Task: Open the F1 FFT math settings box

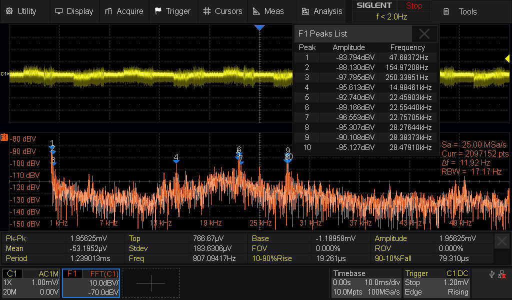Action: pos(91,283)
